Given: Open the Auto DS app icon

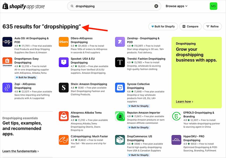Looking at the screenshot, I should tap(7, 42).
